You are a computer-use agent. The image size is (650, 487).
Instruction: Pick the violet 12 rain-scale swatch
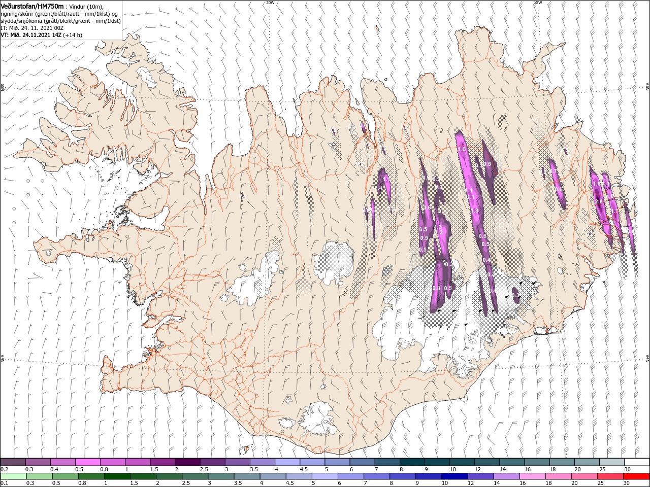pyautogui.click(x=480, y=476)
